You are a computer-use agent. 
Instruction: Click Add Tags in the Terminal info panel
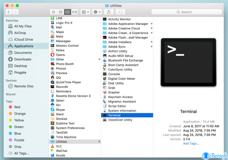pos(190,143)
